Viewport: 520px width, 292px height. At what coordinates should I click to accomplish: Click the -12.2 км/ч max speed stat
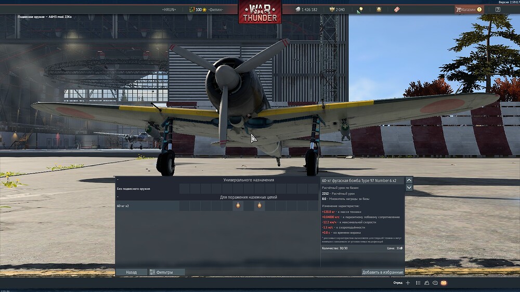pos(349,222)
